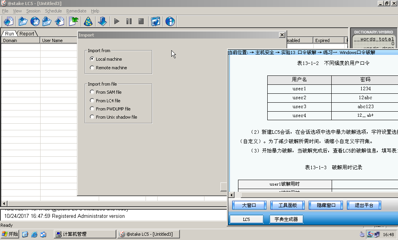Image resolution: width=398 pixels, height=240 pixels.
Task: Open the Session menu
Action: point(33,11)
